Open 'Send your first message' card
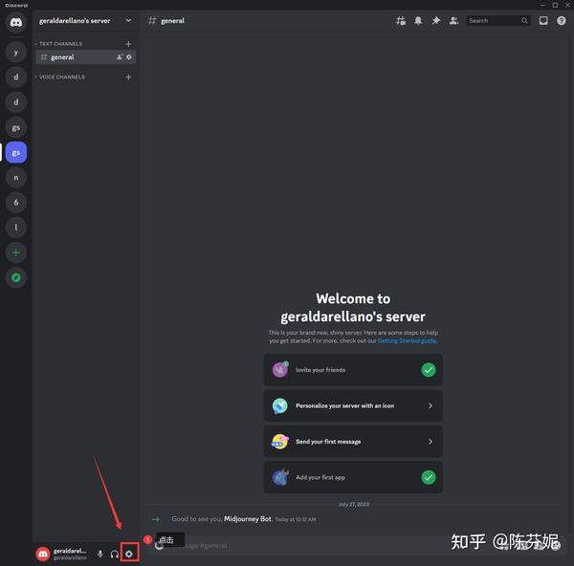The width and height of the screenshot is (574, 566). pyautogui.click(x=353, y=442)
